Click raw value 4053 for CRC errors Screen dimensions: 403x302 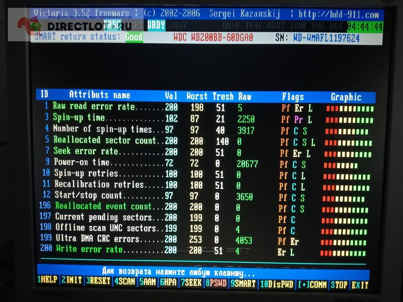click(244, 241)
